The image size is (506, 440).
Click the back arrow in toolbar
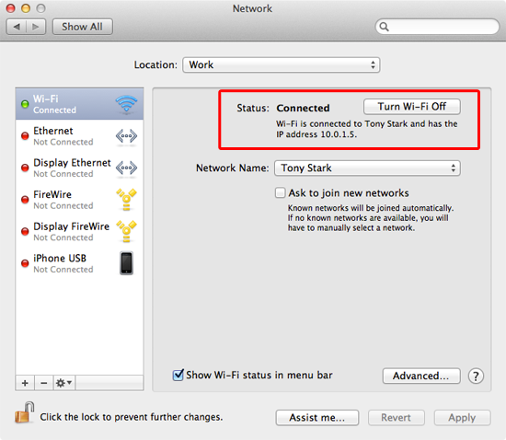17,27
